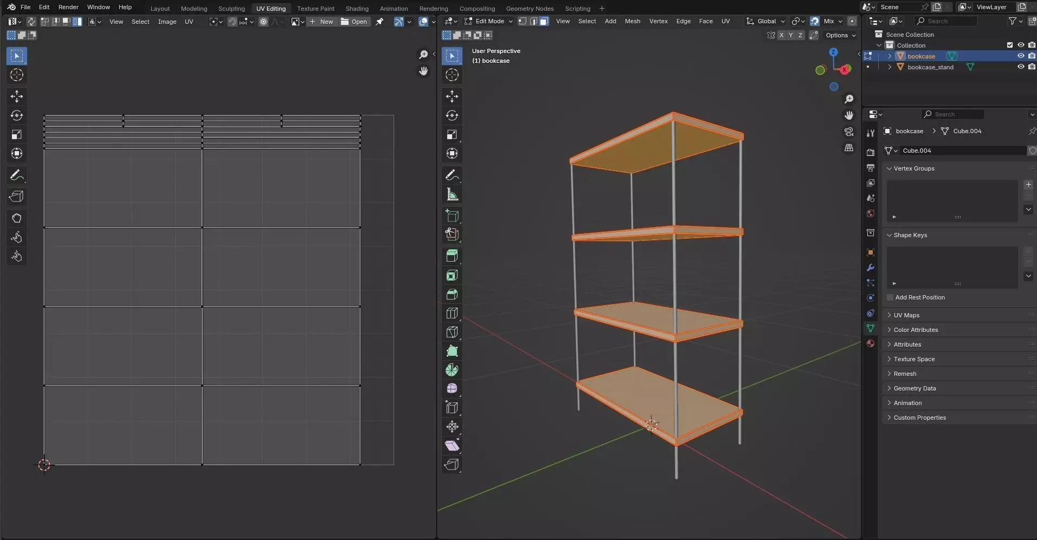Open the UV editor Image menu
1037x540 pixels.
[167, 22]
